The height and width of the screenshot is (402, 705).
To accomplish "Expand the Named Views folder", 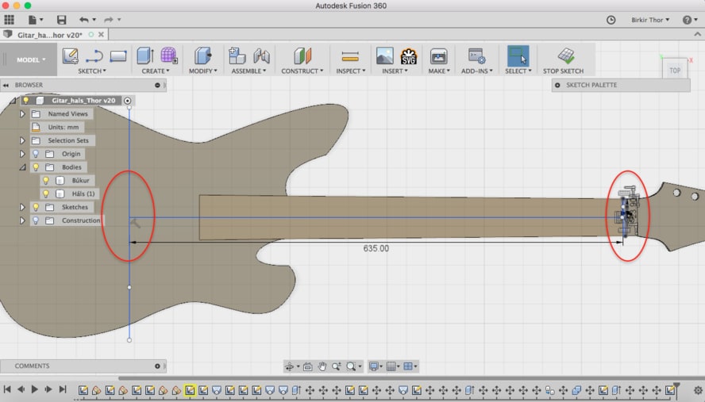I will click(x=22, y=114).
